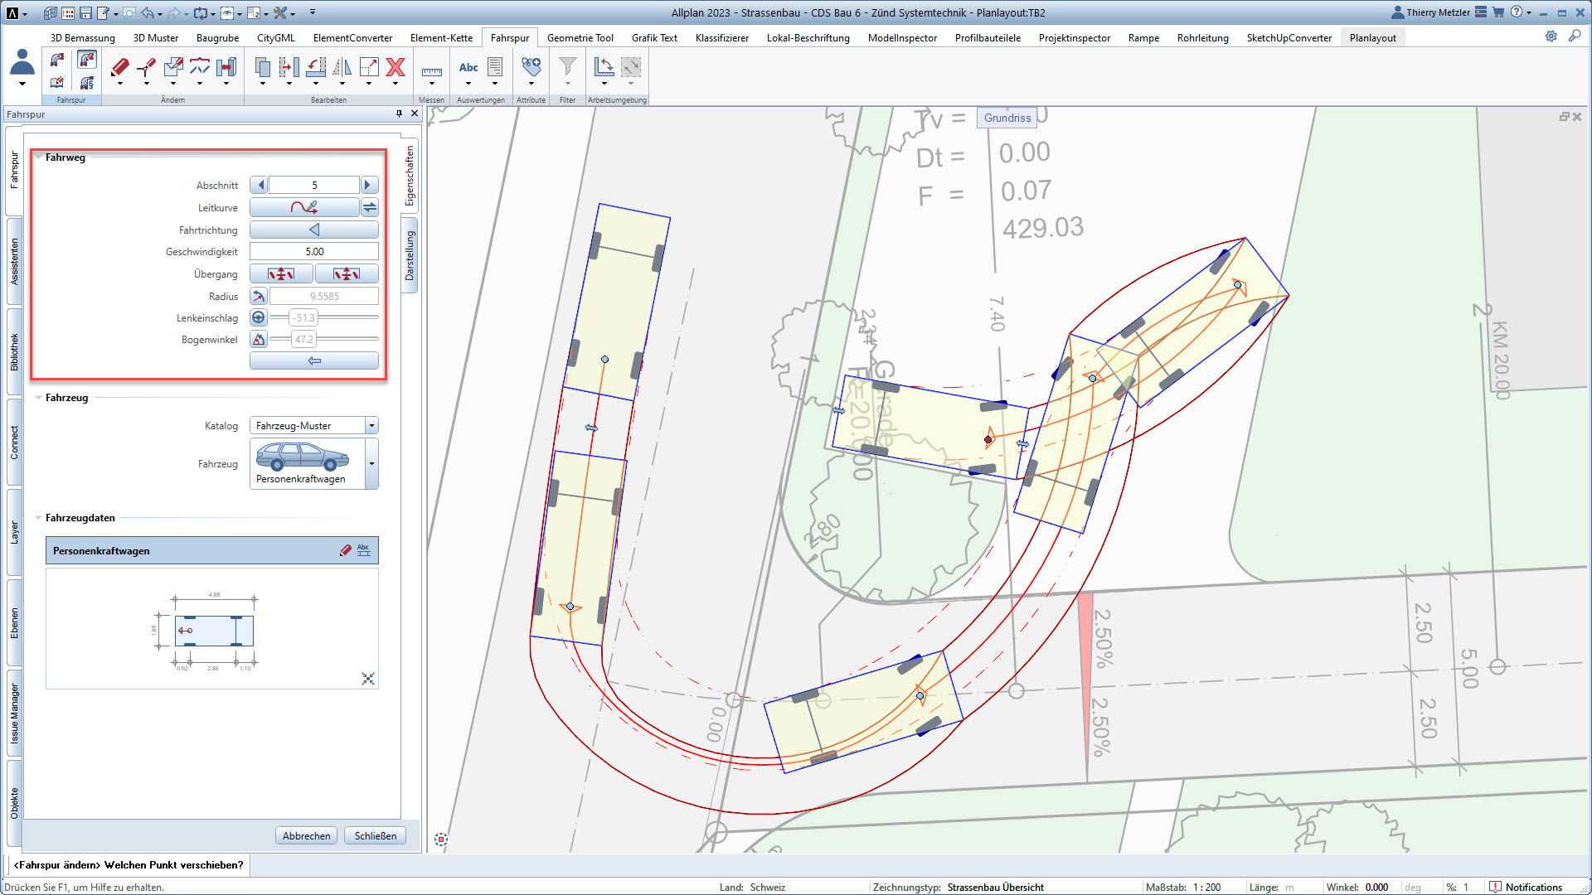Open Katalog dropdown Fahrzeug-Muster
The height and width of the screenshot is (895, 1592).
pos(371,425)
